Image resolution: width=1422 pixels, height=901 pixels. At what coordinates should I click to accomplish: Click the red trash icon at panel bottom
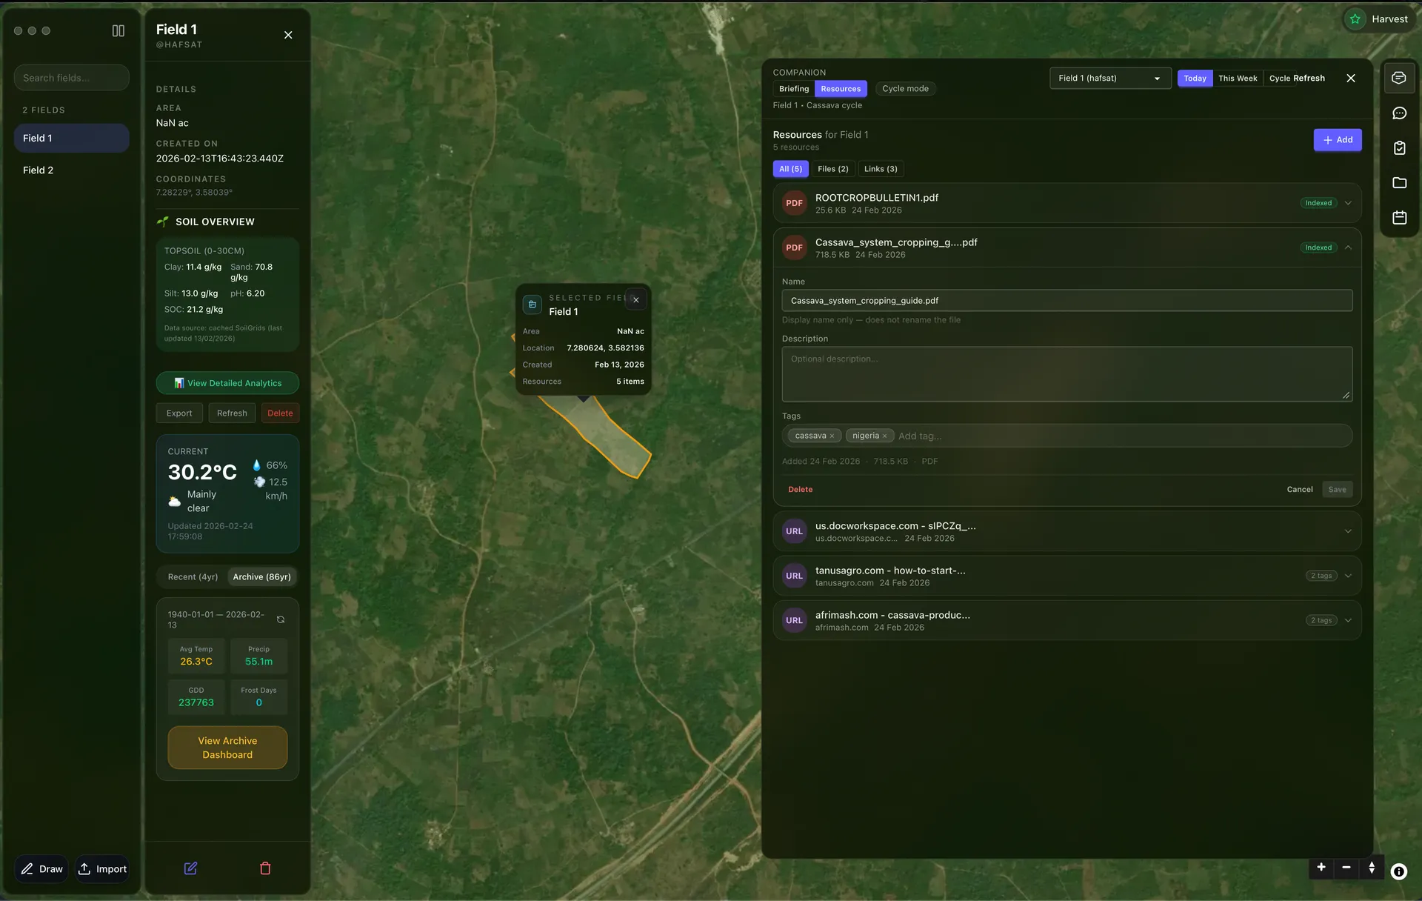[x=265, y=868]
